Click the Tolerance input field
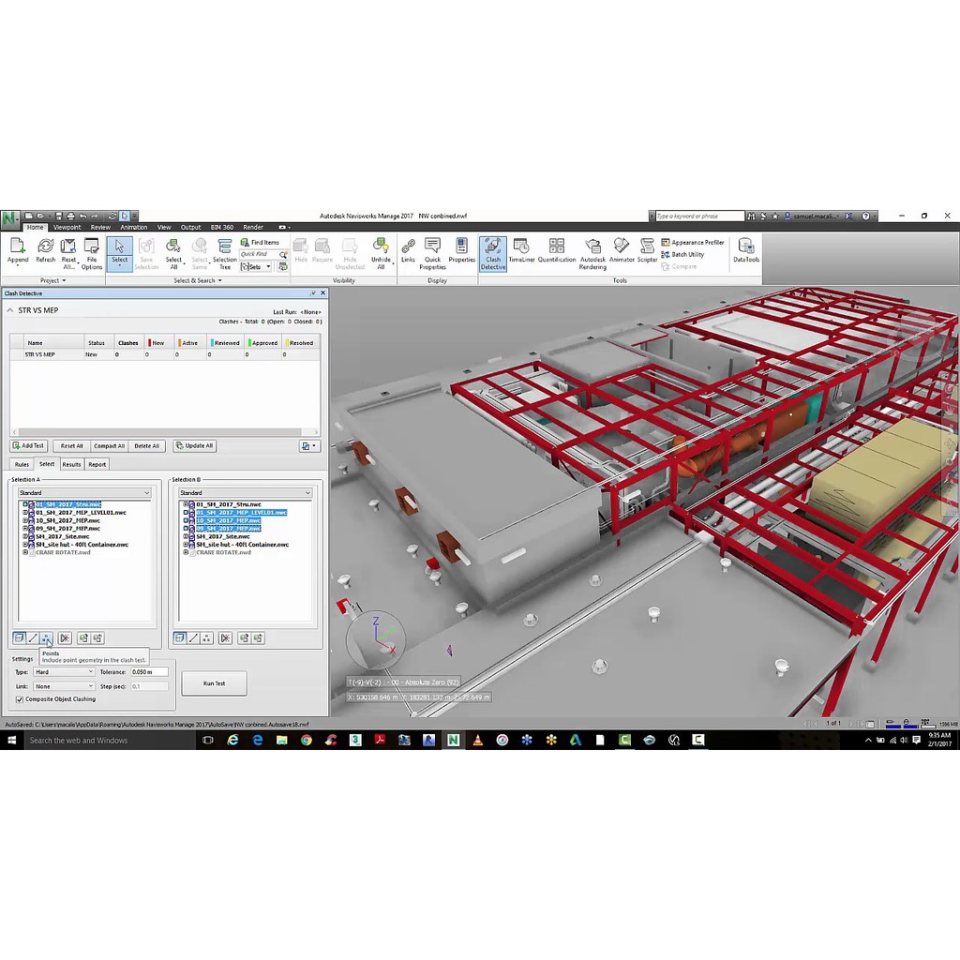 (x=149, y=671)
